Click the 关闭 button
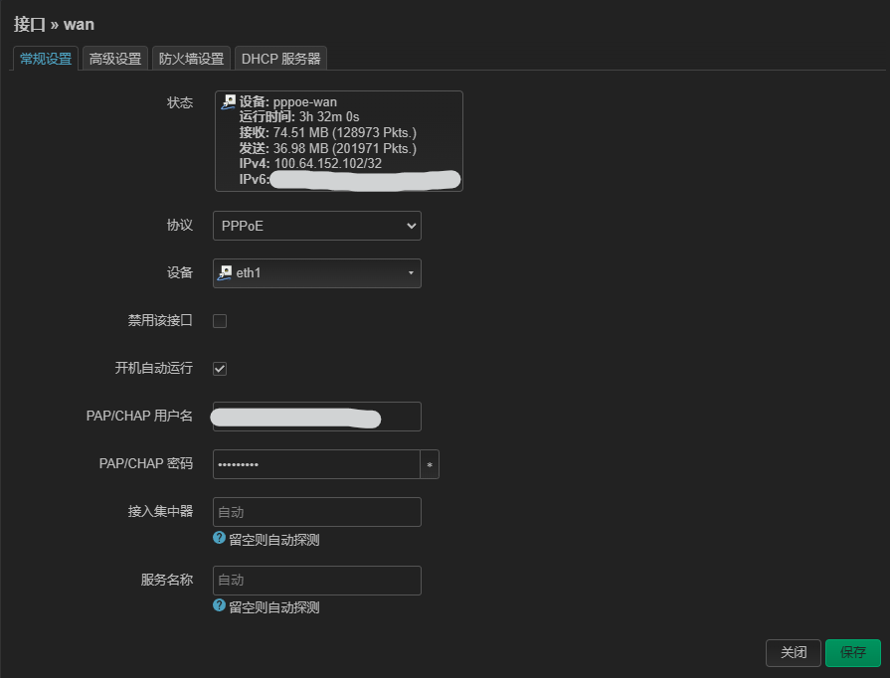Viewport: 890px width, 678px height. 793,652
